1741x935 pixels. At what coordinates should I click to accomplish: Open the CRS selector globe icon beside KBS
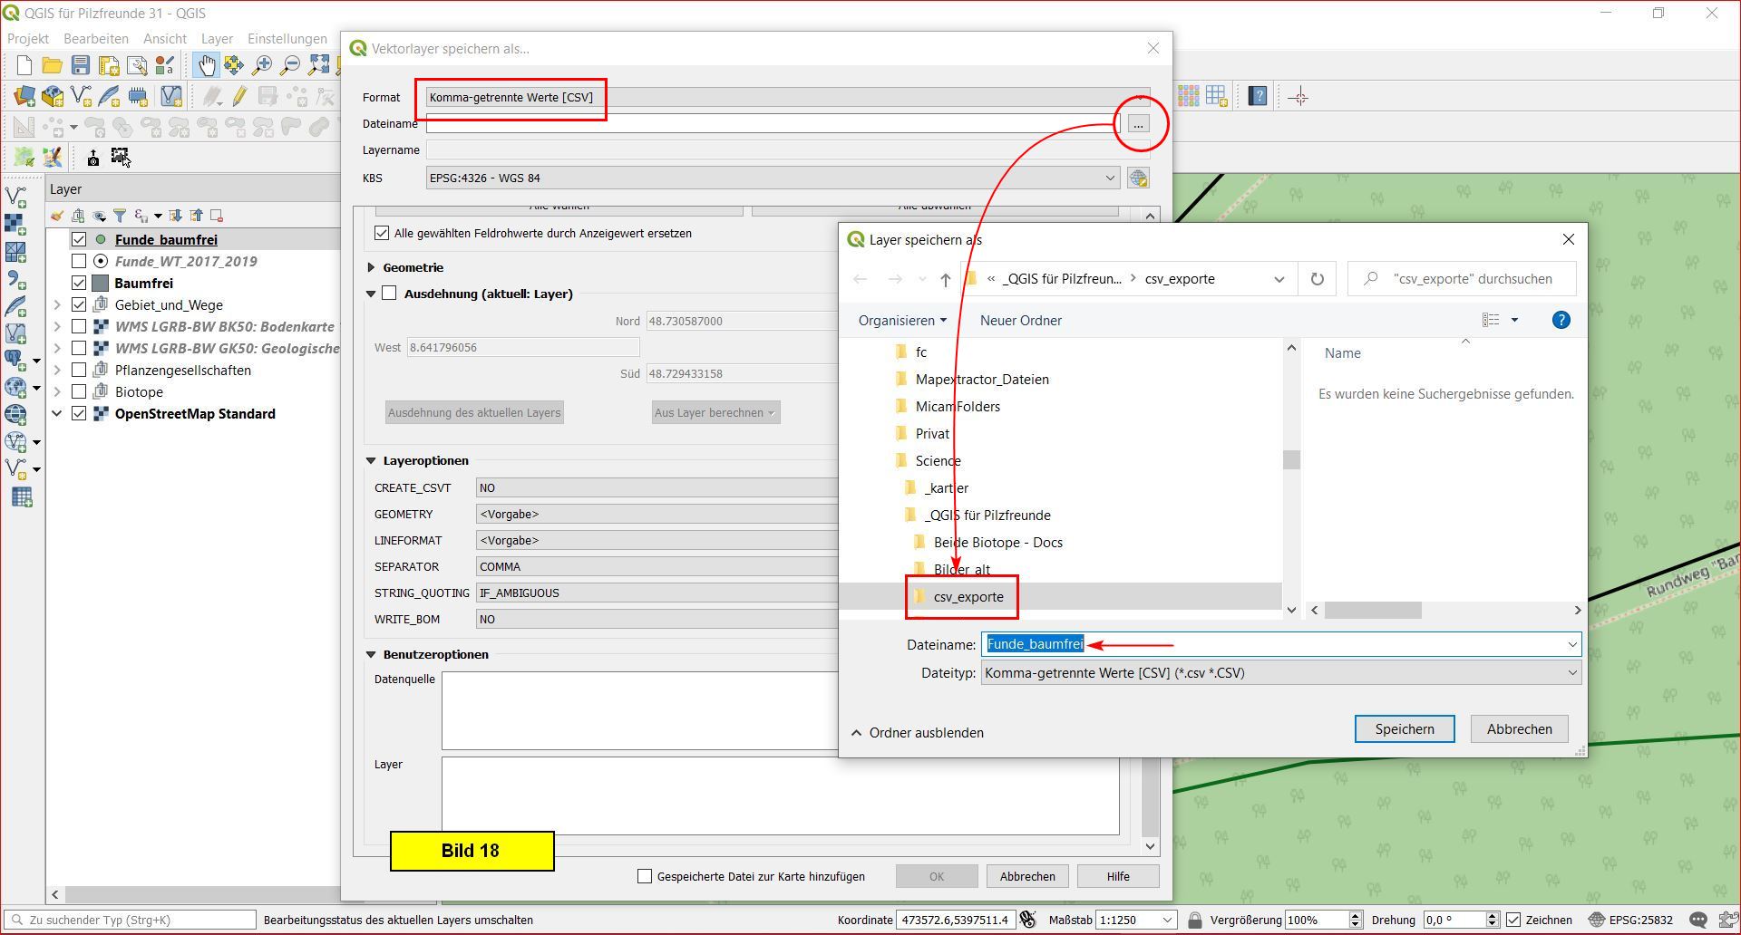(x=1138, y=178)
